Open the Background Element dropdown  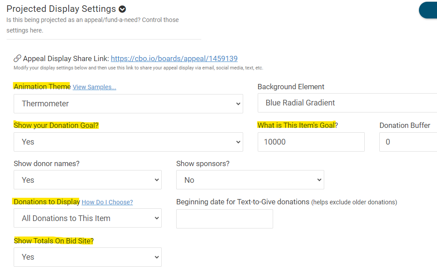point(347,103)
